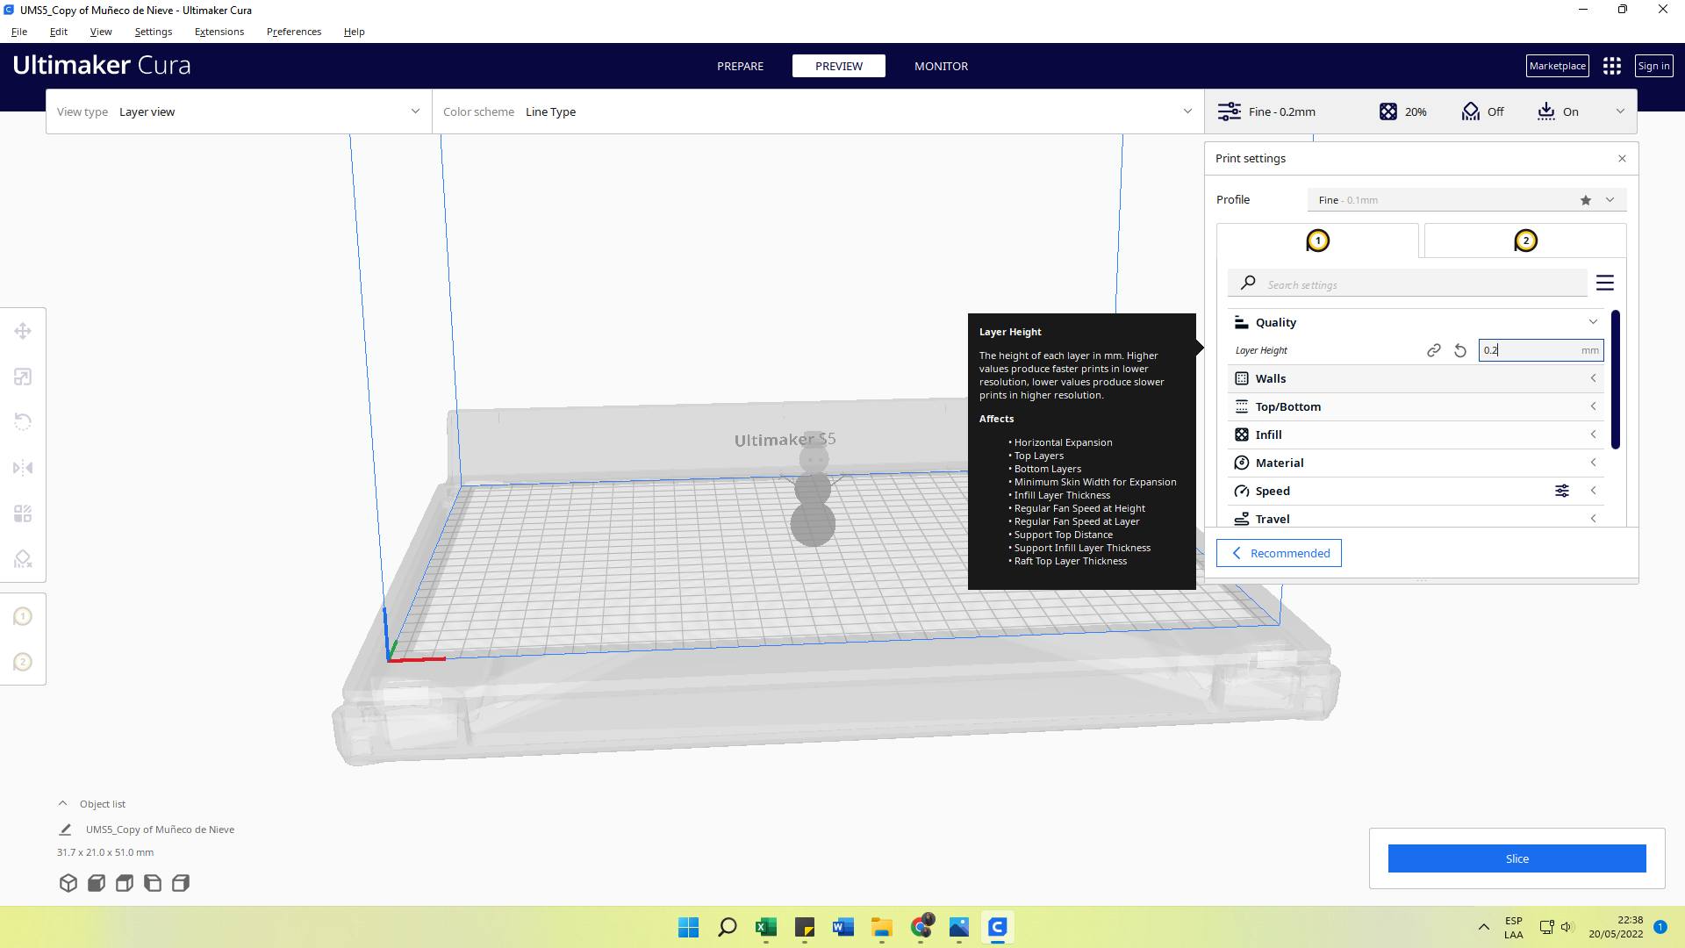Select the Mirror tool icon

[x=23, y=468]
